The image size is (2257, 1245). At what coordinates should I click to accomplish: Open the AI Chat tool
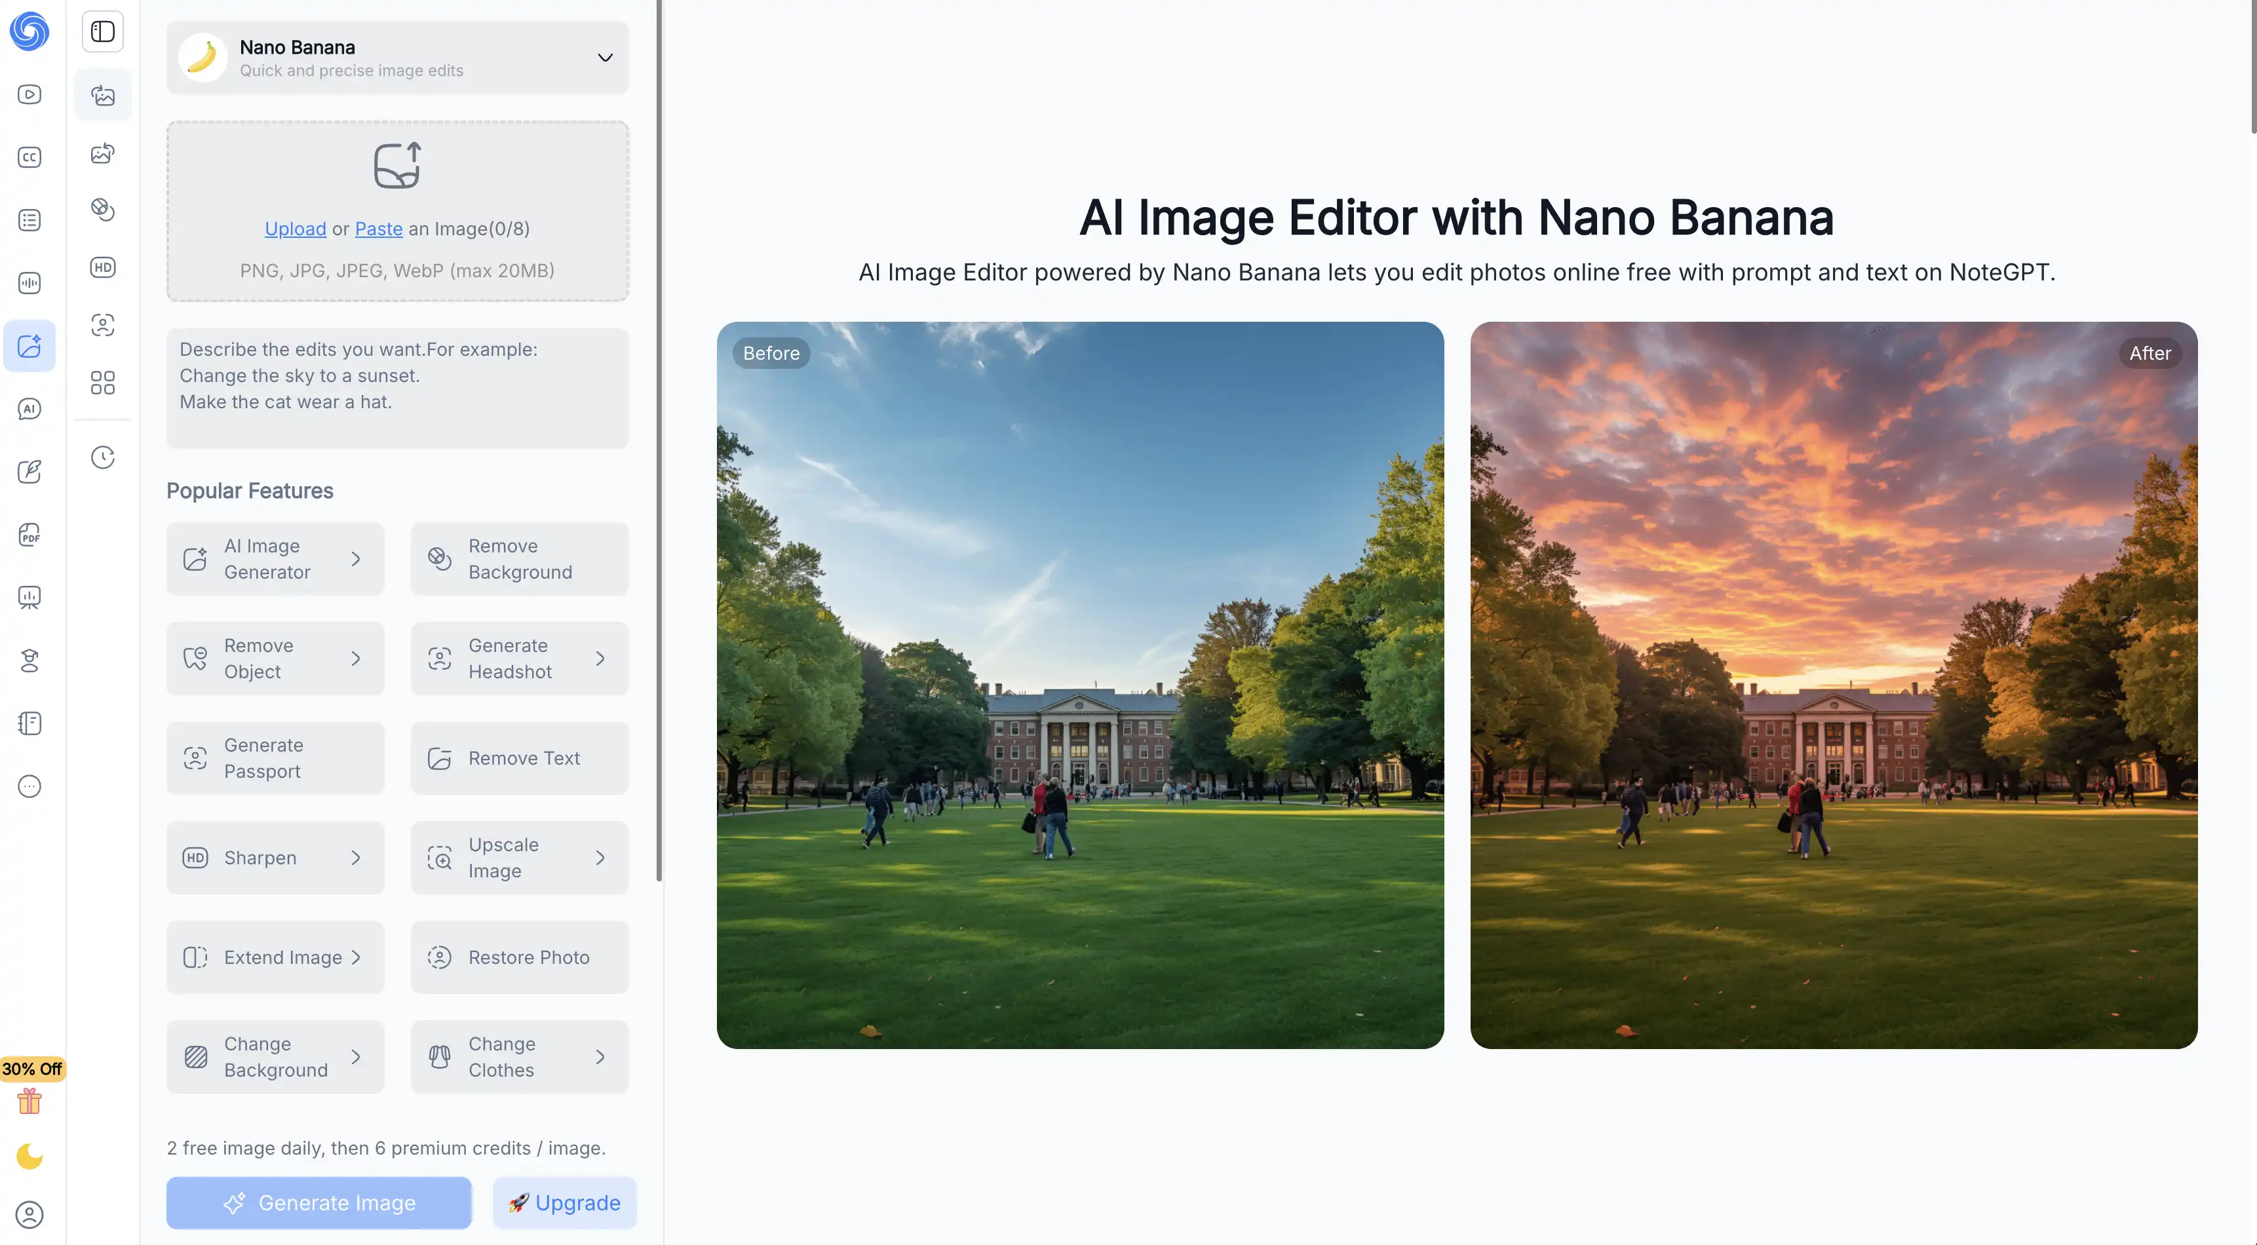(x=29, y=408)
